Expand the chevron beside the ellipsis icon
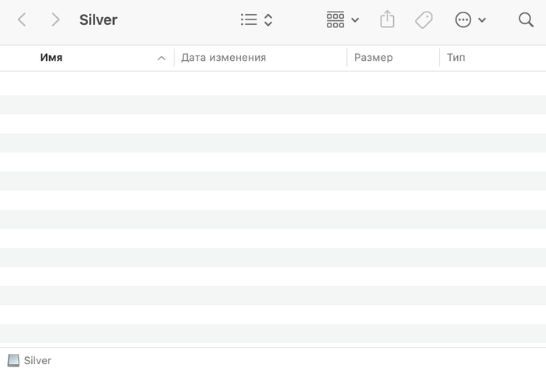Image resolution: width=546 pixels, height=368 pixels. point(482,20)
